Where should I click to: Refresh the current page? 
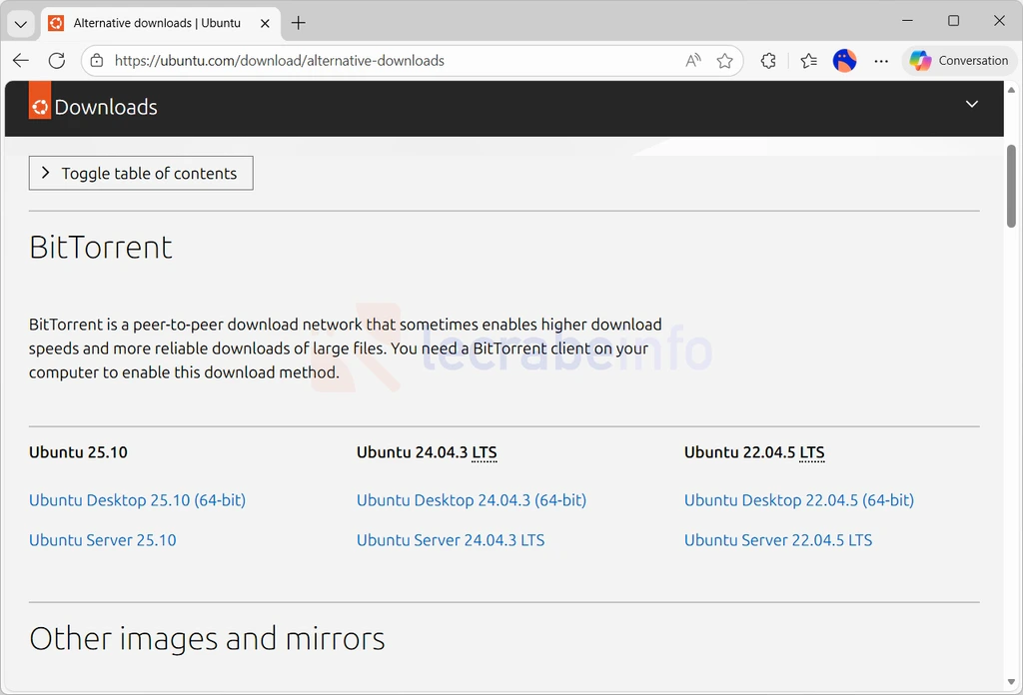tap(57, 61)
